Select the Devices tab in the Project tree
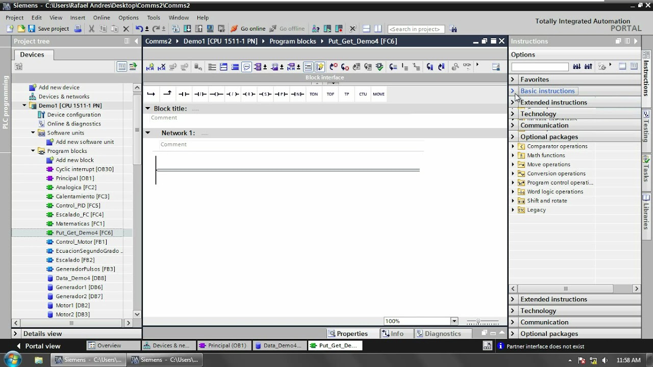Screen dimensions: 653x367 click(x=32, y=55)
